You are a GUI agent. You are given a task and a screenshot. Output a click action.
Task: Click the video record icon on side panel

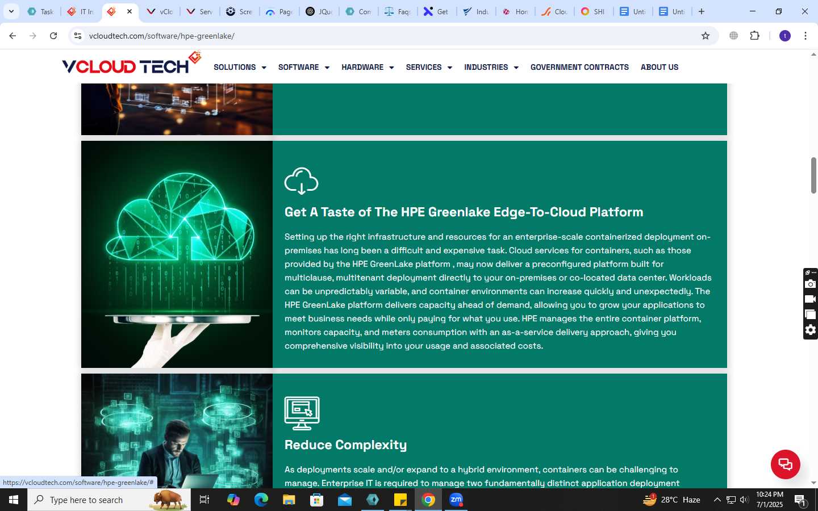click(811, 299)
